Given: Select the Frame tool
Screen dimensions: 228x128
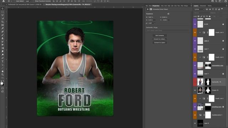Looking at the screenshot, I should 2,25.
